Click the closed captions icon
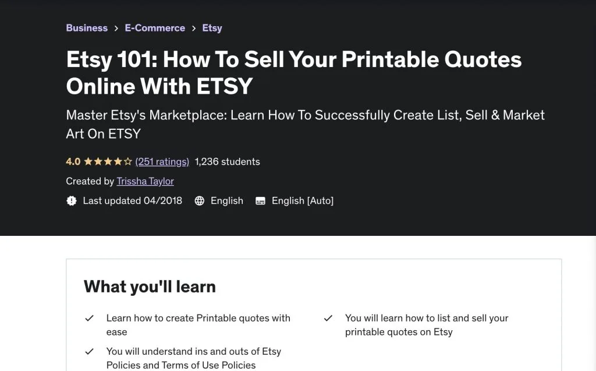The width and height of the screenshot is (596, 371). (x=260, y=201)
